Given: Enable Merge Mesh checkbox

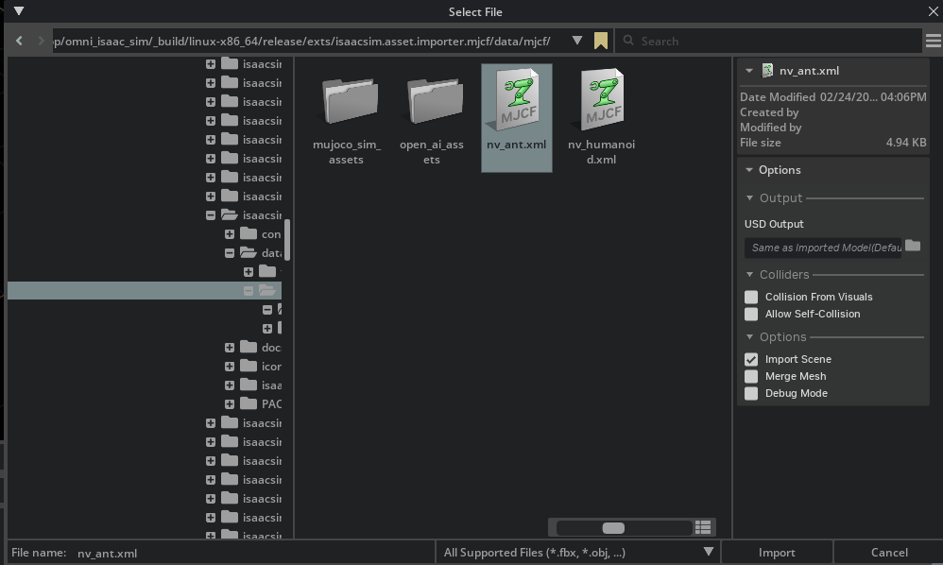Looking at the screenshot, I should point(751,376).
